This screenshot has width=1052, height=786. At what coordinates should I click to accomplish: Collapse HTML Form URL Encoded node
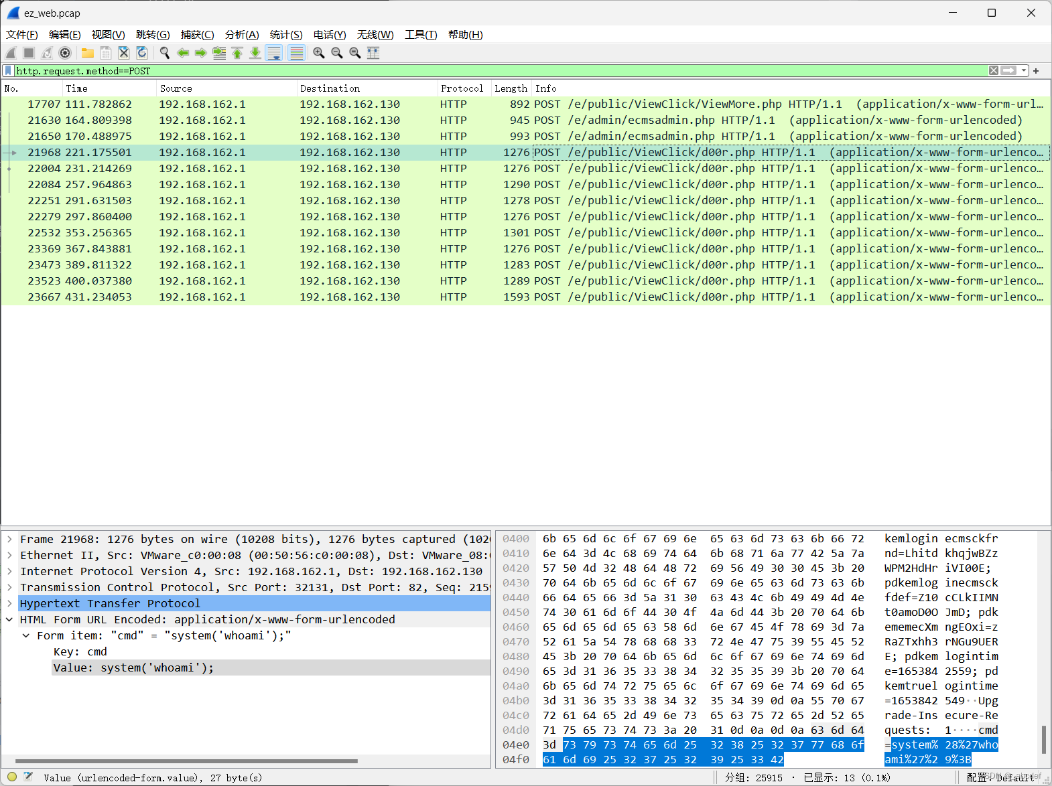(10, 619)
